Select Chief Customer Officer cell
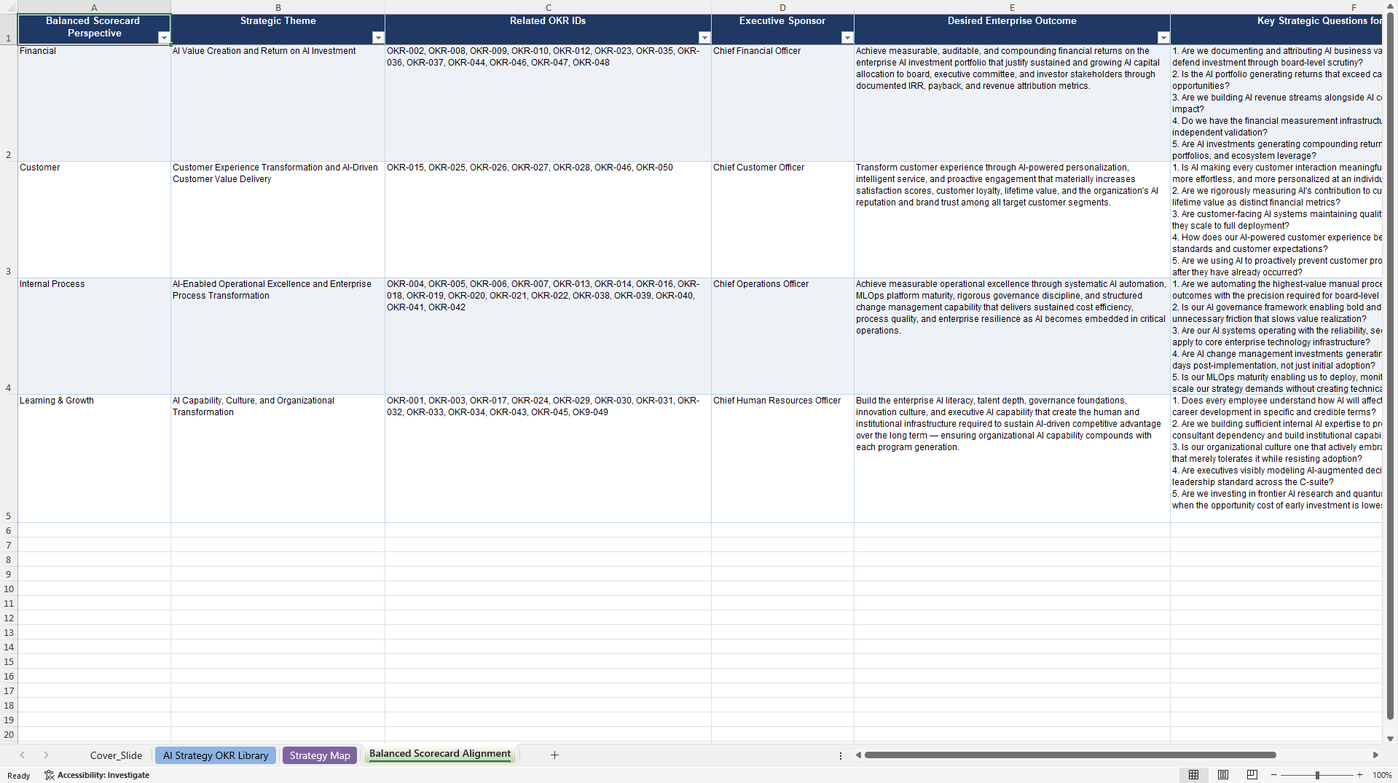 [782, 219]
